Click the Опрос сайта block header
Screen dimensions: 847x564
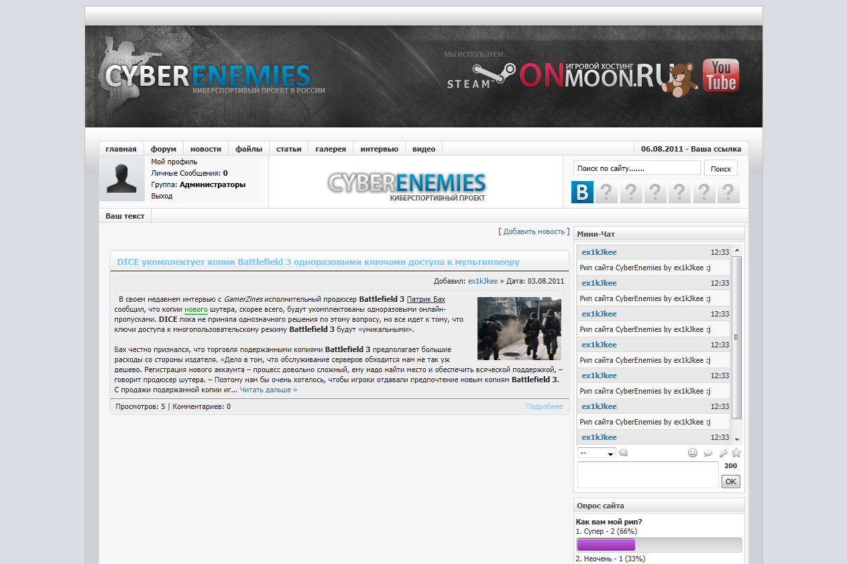click(659, 506)
